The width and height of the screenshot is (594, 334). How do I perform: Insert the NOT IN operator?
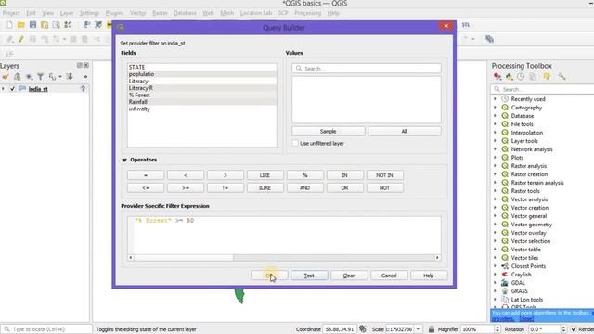coord(384,175)
